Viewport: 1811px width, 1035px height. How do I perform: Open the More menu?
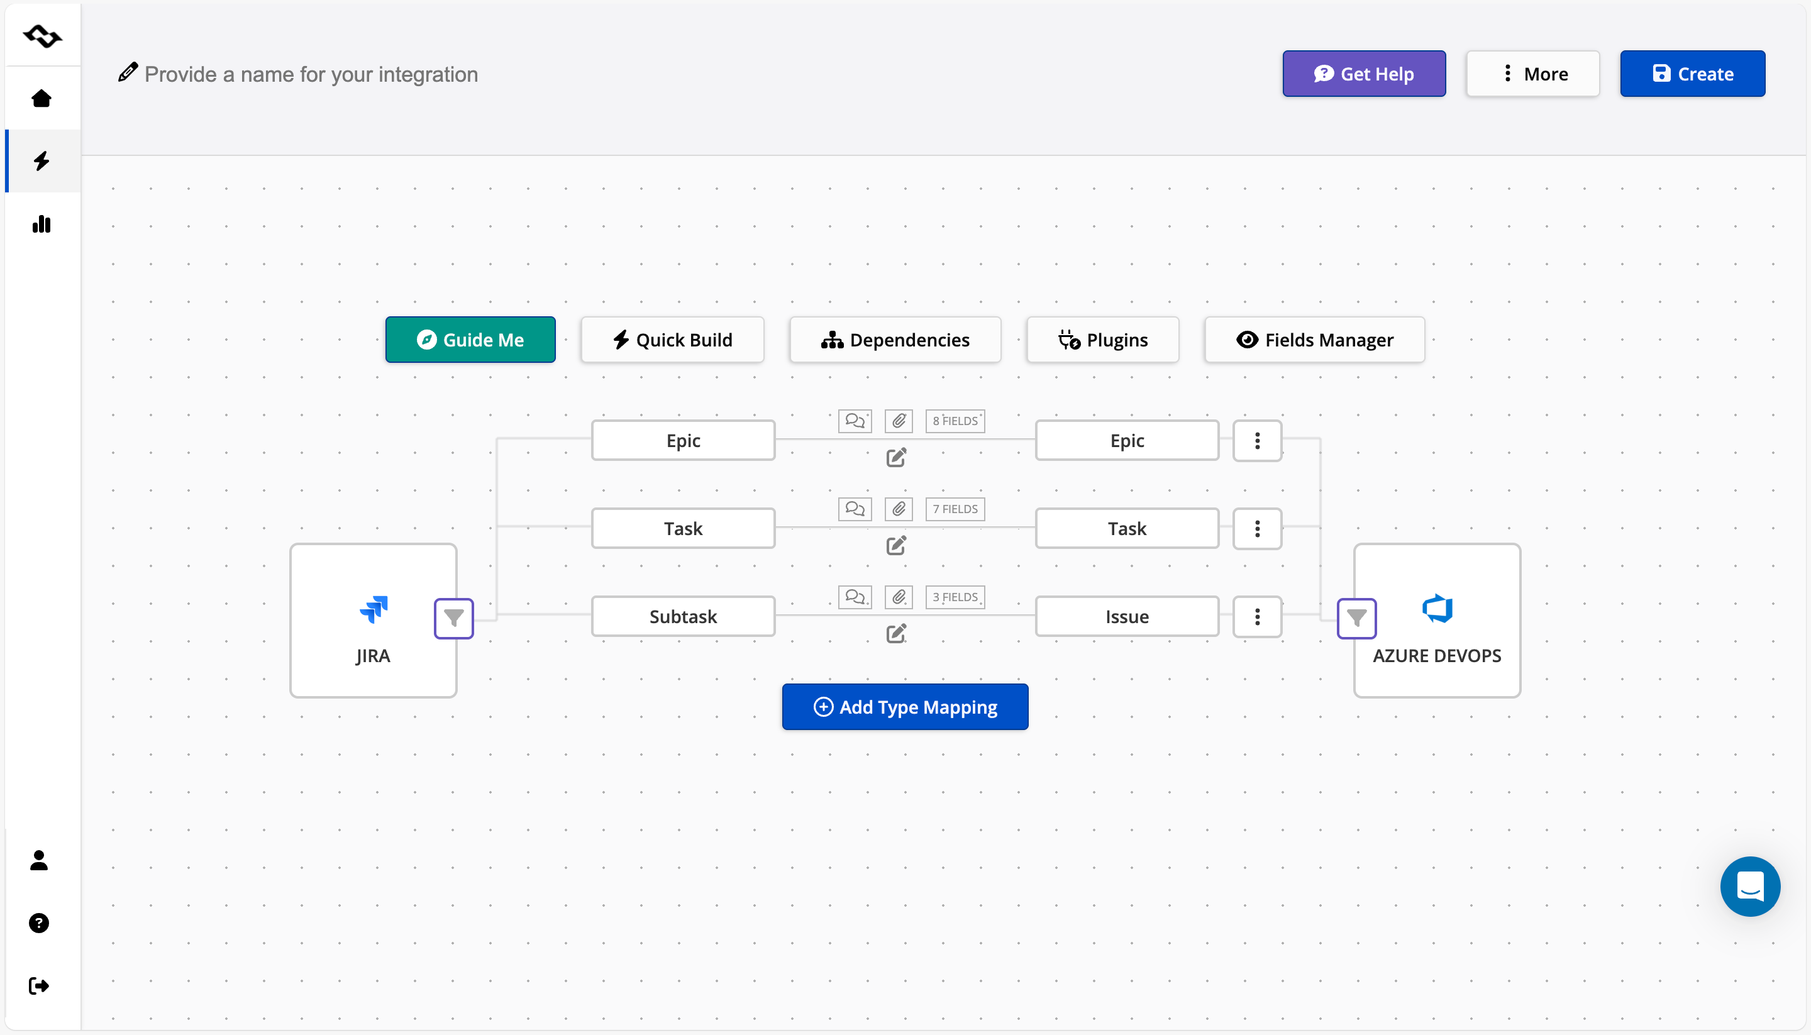point(1532,73)
